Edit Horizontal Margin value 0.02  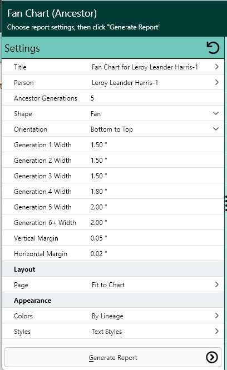tap(98, 254)
